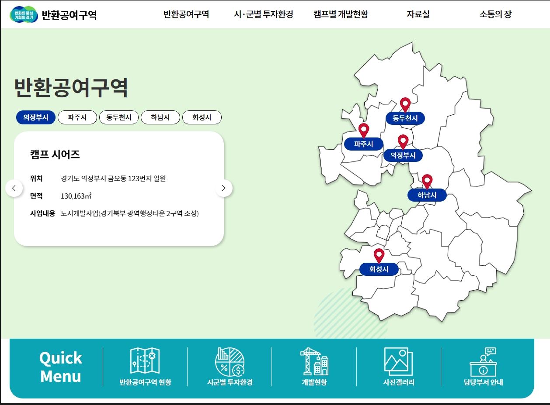Click the red pin above 의정부시
Screen dimensions: 550x405
tap(403, 141)
